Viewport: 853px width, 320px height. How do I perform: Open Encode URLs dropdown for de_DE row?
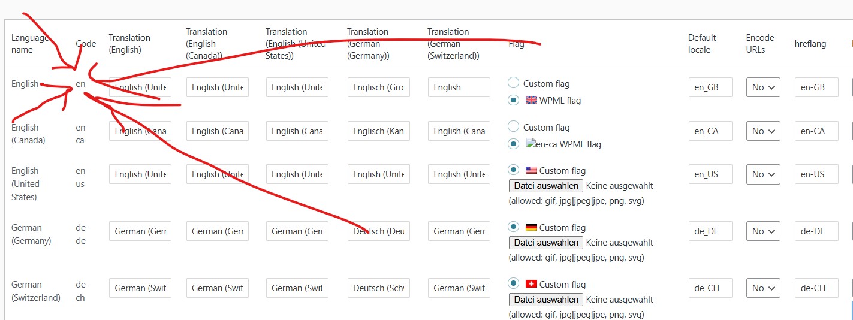point(763,231)
